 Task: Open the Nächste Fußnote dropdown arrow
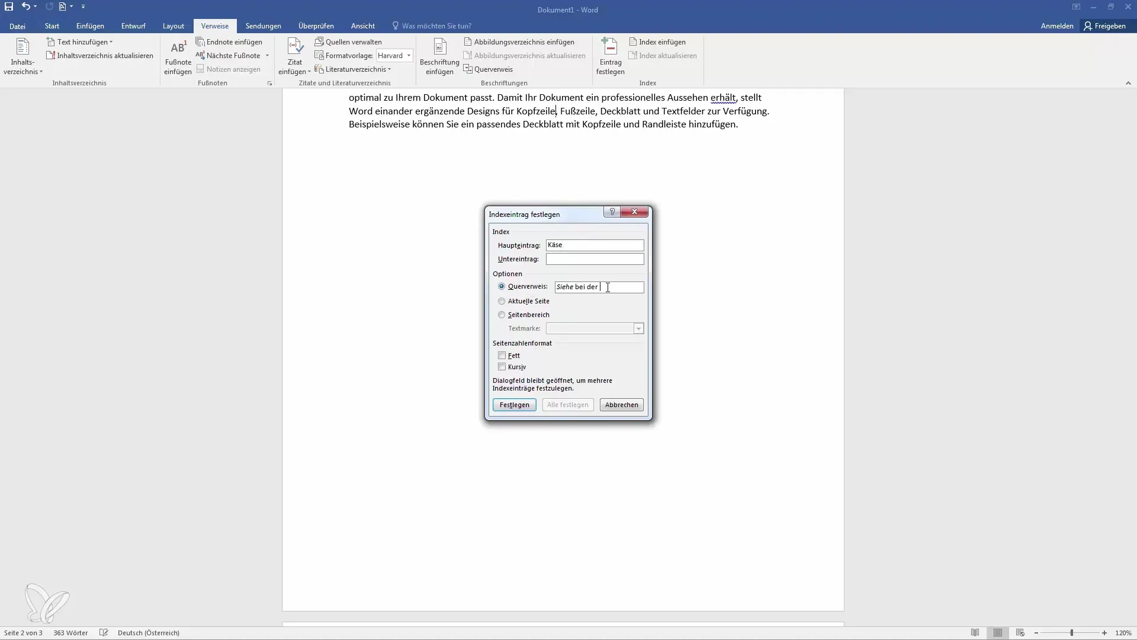(267, 56)
